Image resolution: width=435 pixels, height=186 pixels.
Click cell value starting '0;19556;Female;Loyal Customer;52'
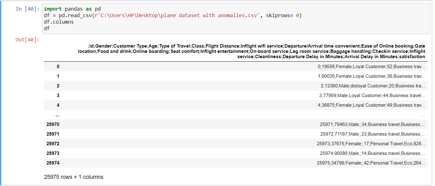[371, 67]
